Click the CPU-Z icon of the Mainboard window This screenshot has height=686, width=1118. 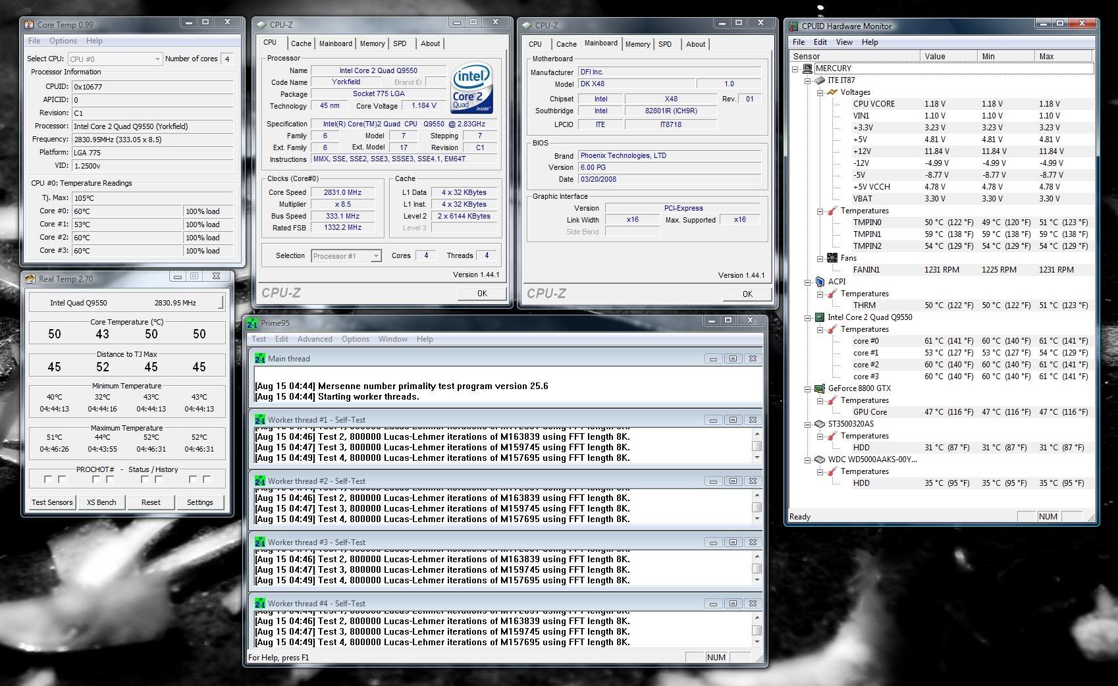526,26
